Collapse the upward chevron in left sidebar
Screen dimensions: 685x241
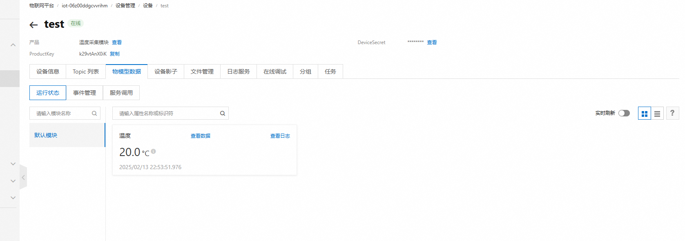[x=13, y=45]
